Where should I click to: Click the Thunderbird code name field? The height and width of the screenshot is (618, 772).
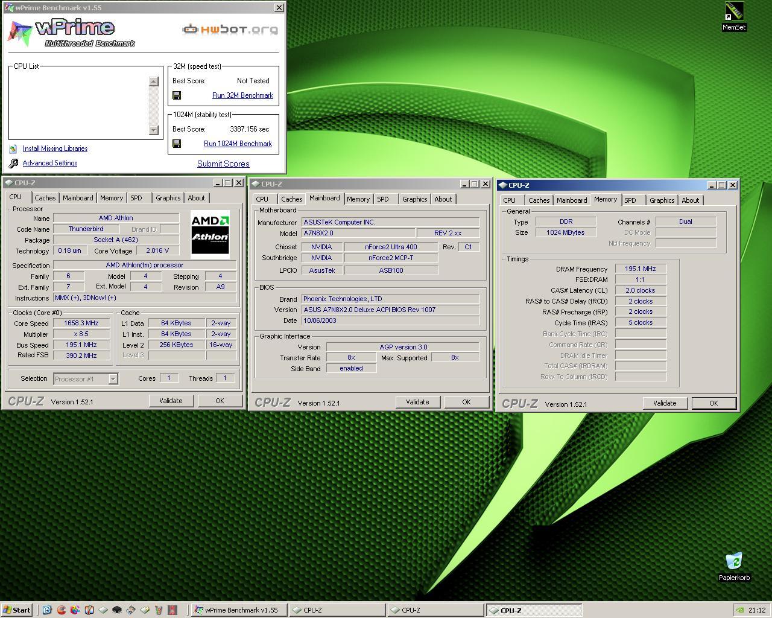86,229
